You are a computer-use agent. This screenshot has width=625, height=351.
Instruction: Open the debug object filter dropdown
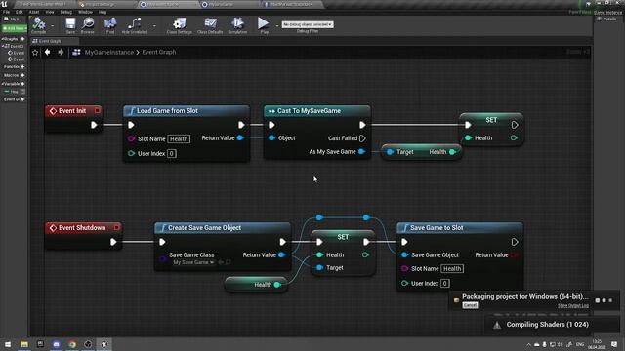[308, 24]
